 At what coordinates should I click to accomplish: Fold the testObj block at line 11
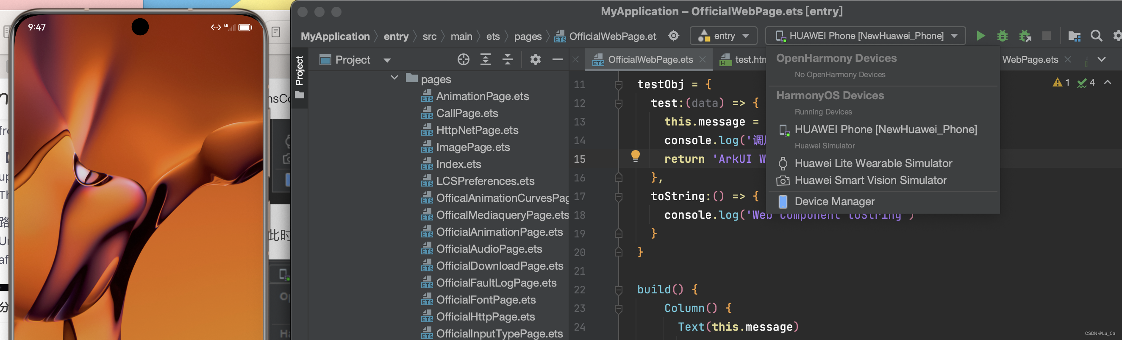coord(618,84)
